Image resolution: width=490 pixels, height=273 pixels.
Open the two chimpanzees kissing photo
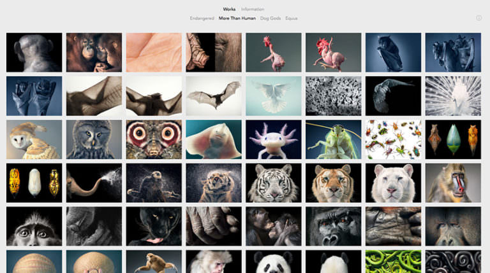274,227
